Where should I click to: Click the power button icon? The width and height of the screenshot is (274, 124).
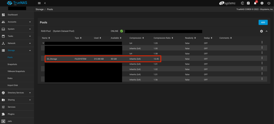269,3
